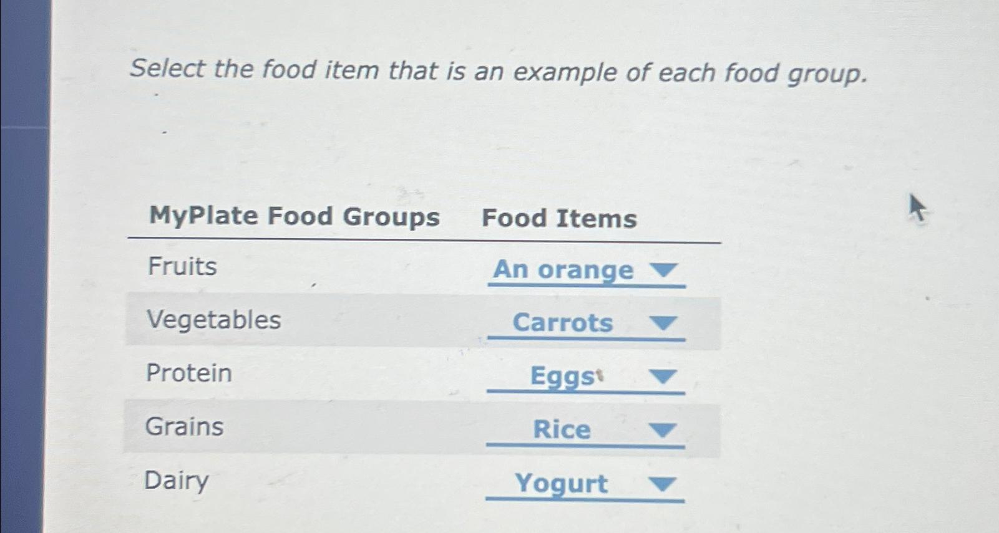This screenshot has width=999, height=533.
Task: Click the Fruits row label
Action: point(182,266)
